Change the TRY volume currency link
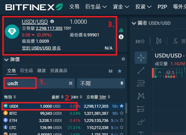Screen dimensions: 186x135 (103, 97)
